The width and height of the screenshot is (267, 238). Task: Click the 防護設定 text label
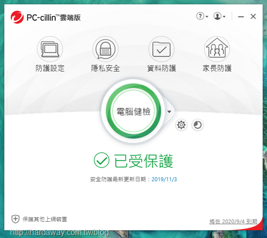(50, 68)
